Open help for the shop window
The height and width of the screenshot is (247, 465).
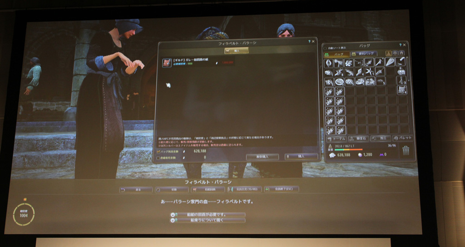pos(309,41)
